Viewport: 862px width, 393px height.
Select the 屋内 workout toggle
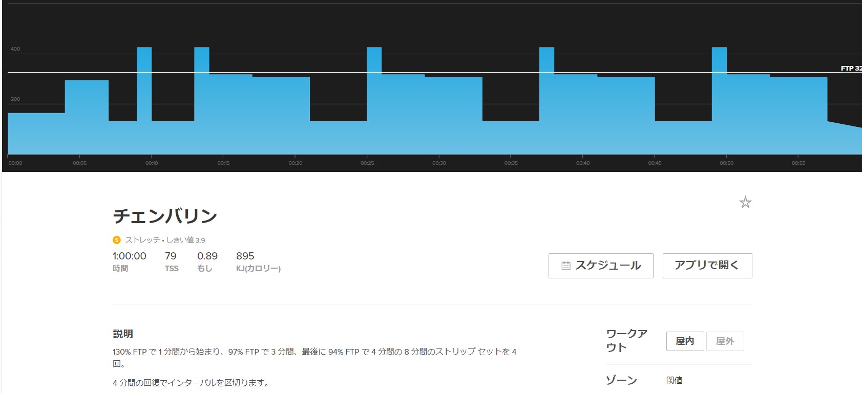pos(685,341)
